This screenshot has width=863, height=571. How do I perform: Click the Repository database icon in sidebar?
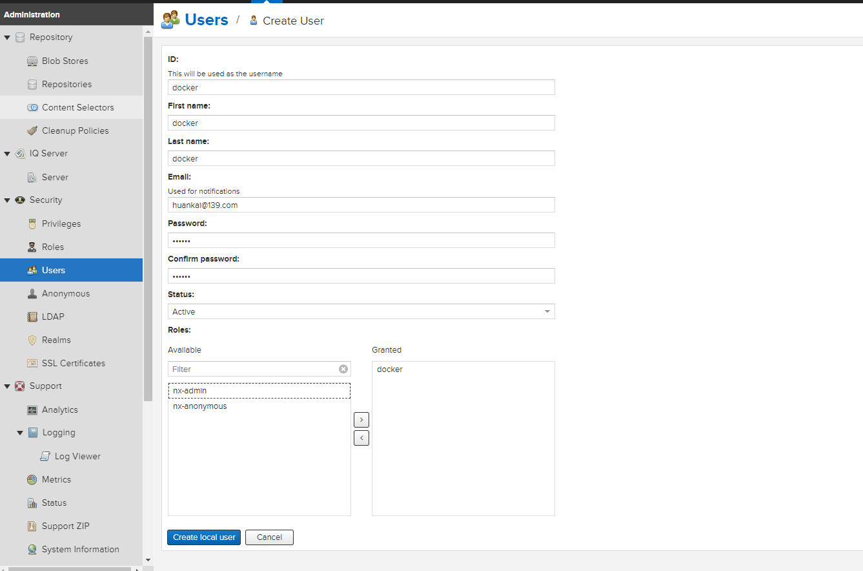(x=20, y=37)
